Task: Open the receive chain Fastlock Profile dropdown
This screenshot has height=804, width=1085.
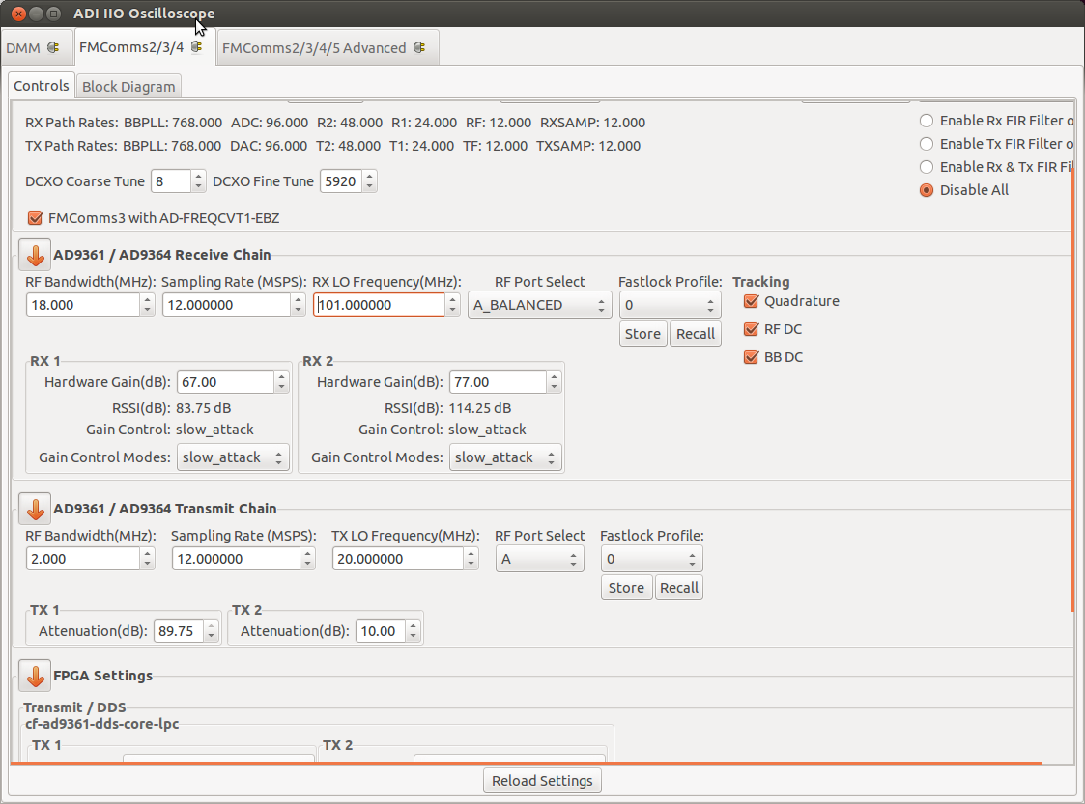Action: (670, 305)
